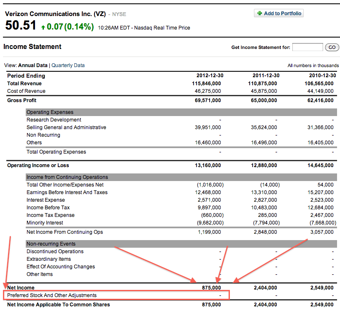Switch to Quarterly Data view

(x=68, y=65)
